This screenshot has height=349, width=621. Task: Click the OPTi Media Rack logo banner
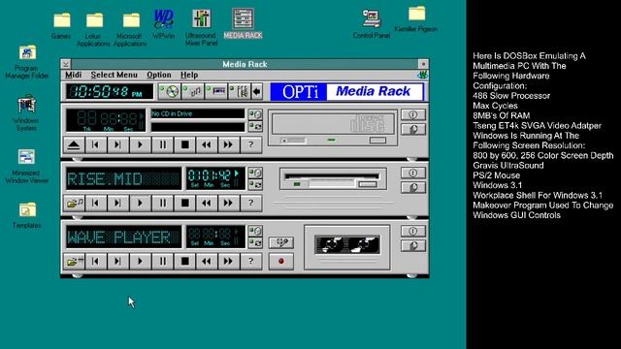point(347,92)
